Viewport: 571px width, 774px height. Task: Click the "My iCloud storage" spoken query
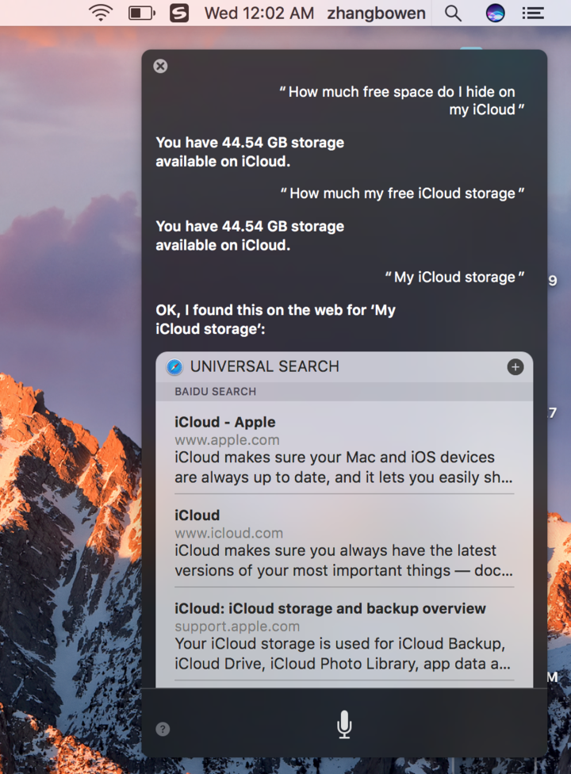pyautogui.click(x=454, y=277)
